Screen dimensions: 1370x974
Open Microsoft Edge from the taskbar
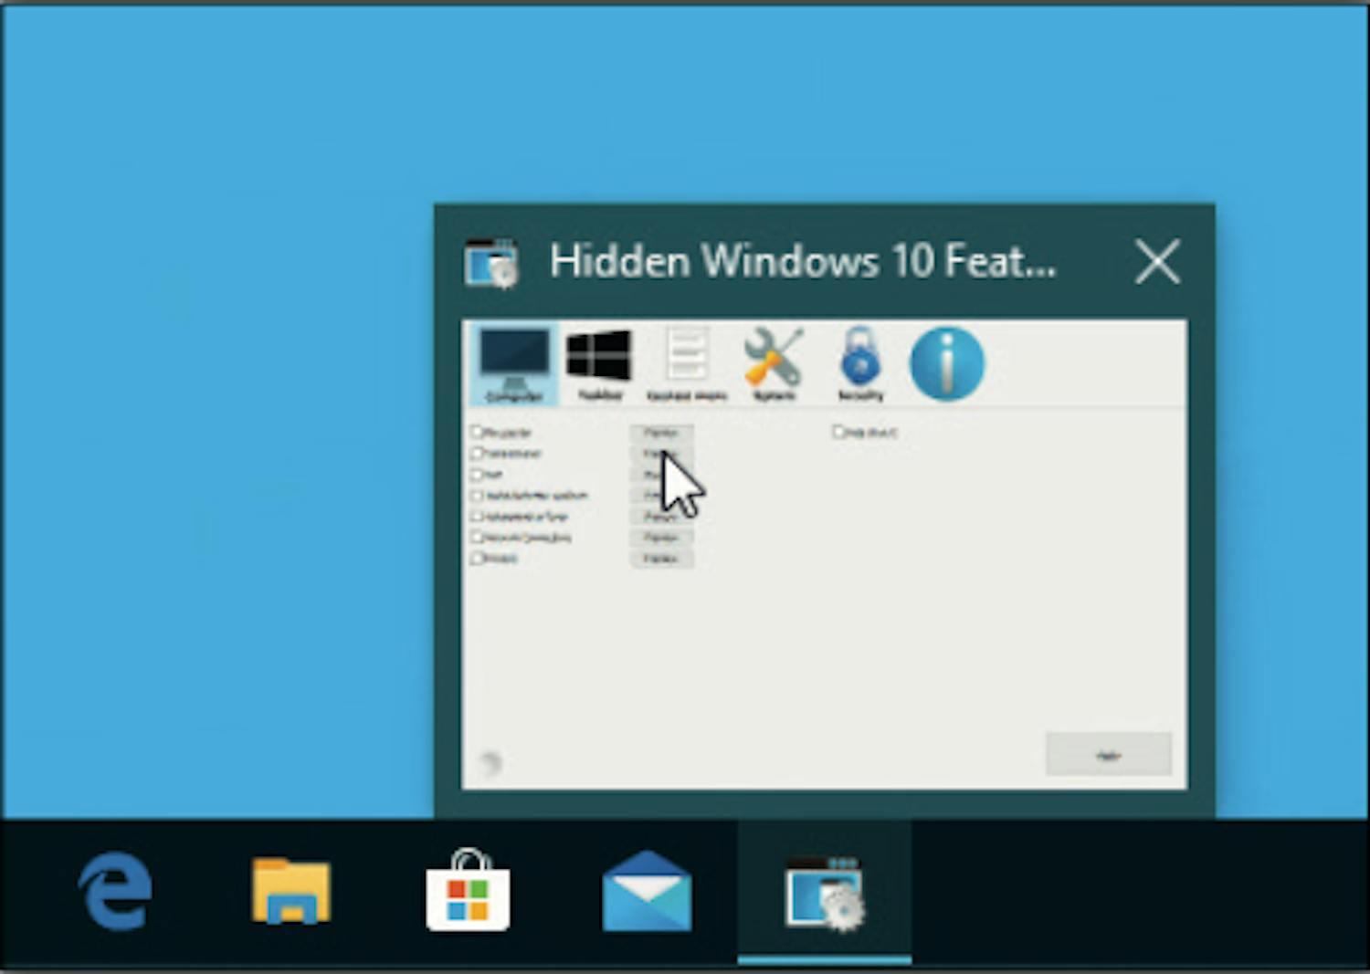(115, 892)
